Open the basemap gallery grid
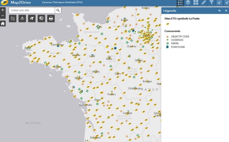Screen dimensions: 229x142 pos(196,3)
